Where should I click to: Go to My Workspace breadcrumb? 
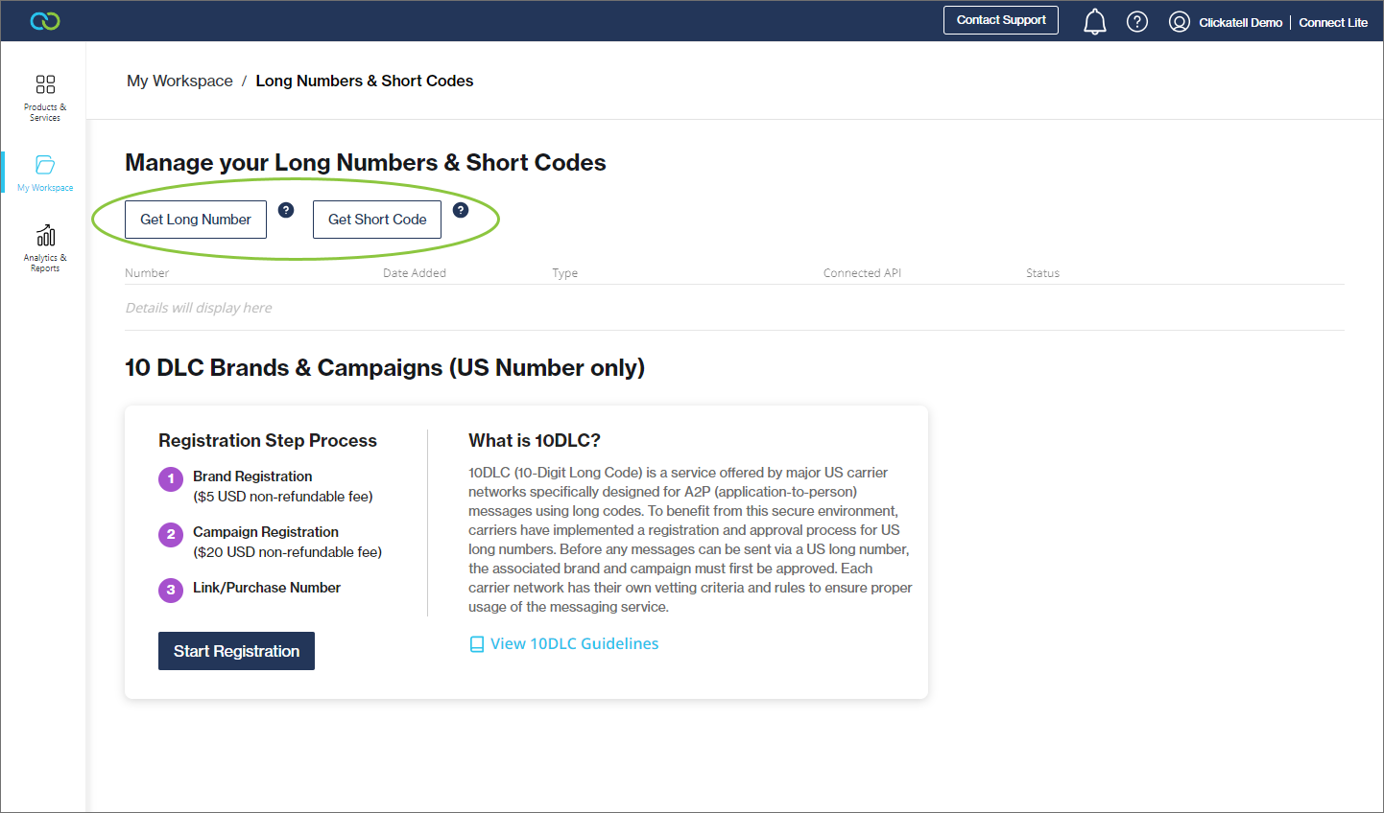tap(179, 81)
